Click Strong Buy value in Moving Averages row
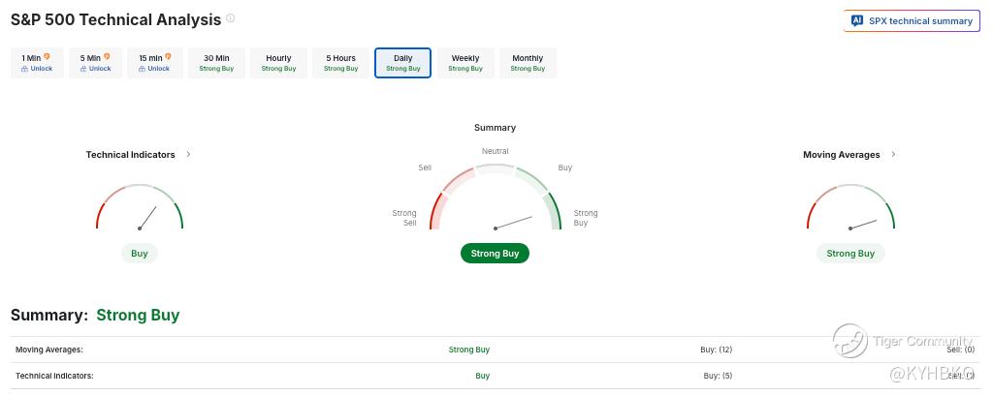993x396 pixels. pos(469,350)
